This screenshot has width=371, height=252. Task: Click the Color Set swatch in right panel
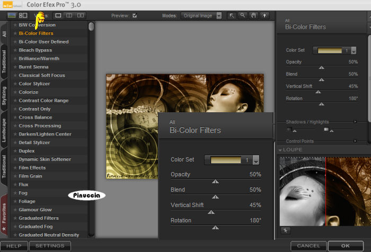pyautogui.click(x=330, y=50)
